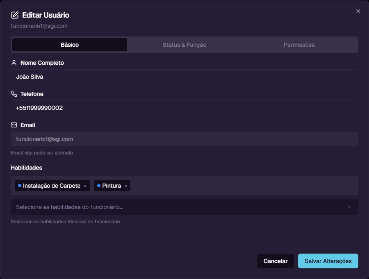The width and height of the screenshot is (369, 279).
Task: Close the Editar Usuário dialog
Action: 358,11
